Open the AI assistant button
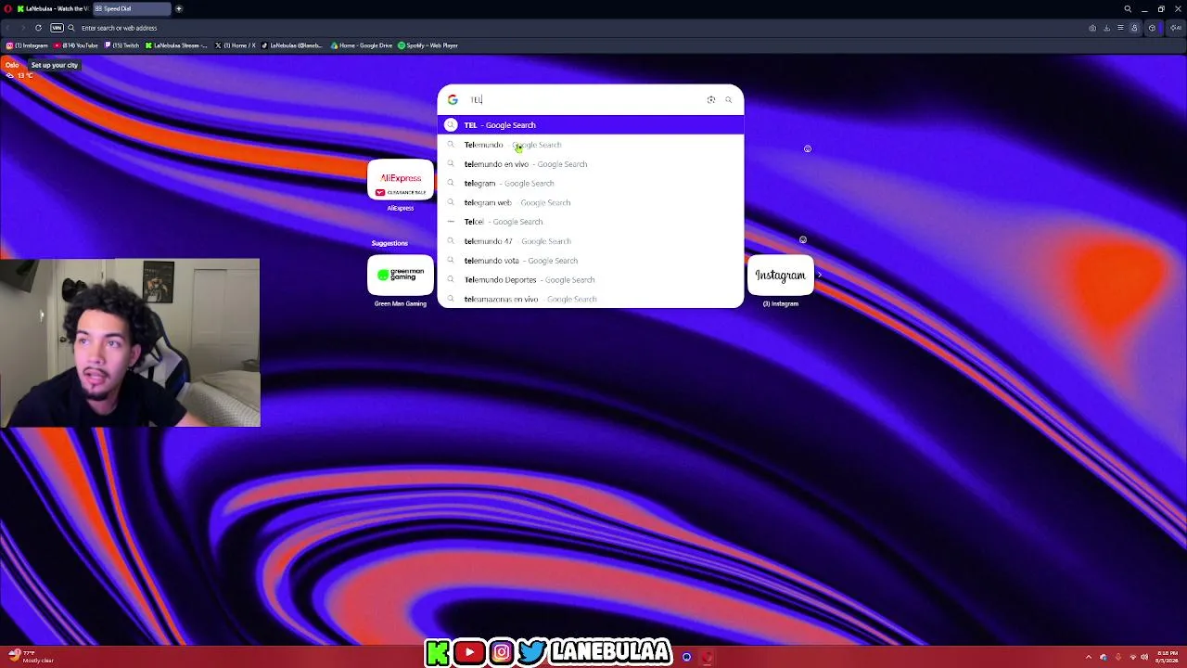 pyautogui.click(x=1177, y=28)
